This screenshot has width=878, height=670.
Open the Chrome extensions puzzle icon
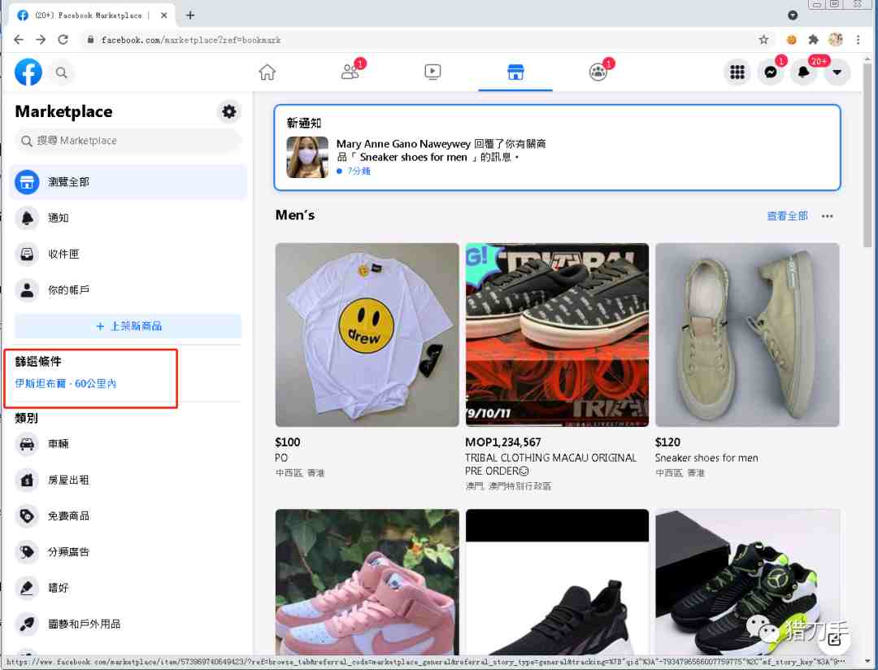[813, 40]
